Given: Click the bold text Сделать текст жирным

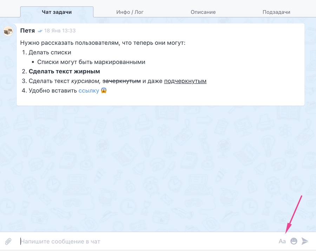Looking at the screenshot, I should (x=64, y=72).
